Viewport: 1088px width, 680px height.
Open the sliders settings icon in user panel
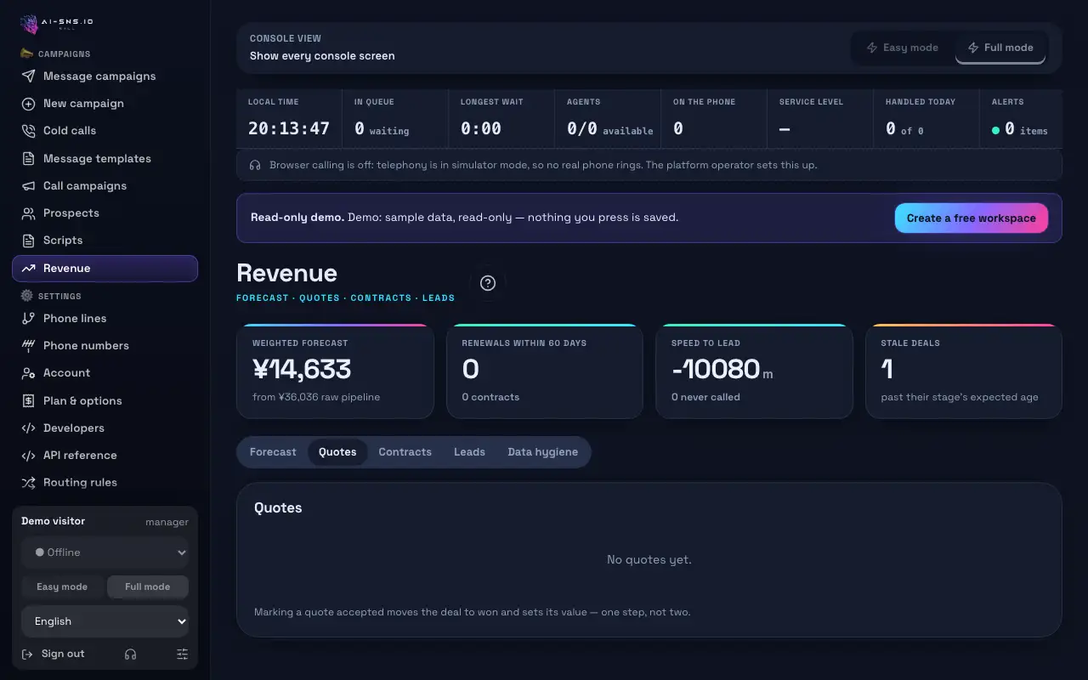click(182, 654)
